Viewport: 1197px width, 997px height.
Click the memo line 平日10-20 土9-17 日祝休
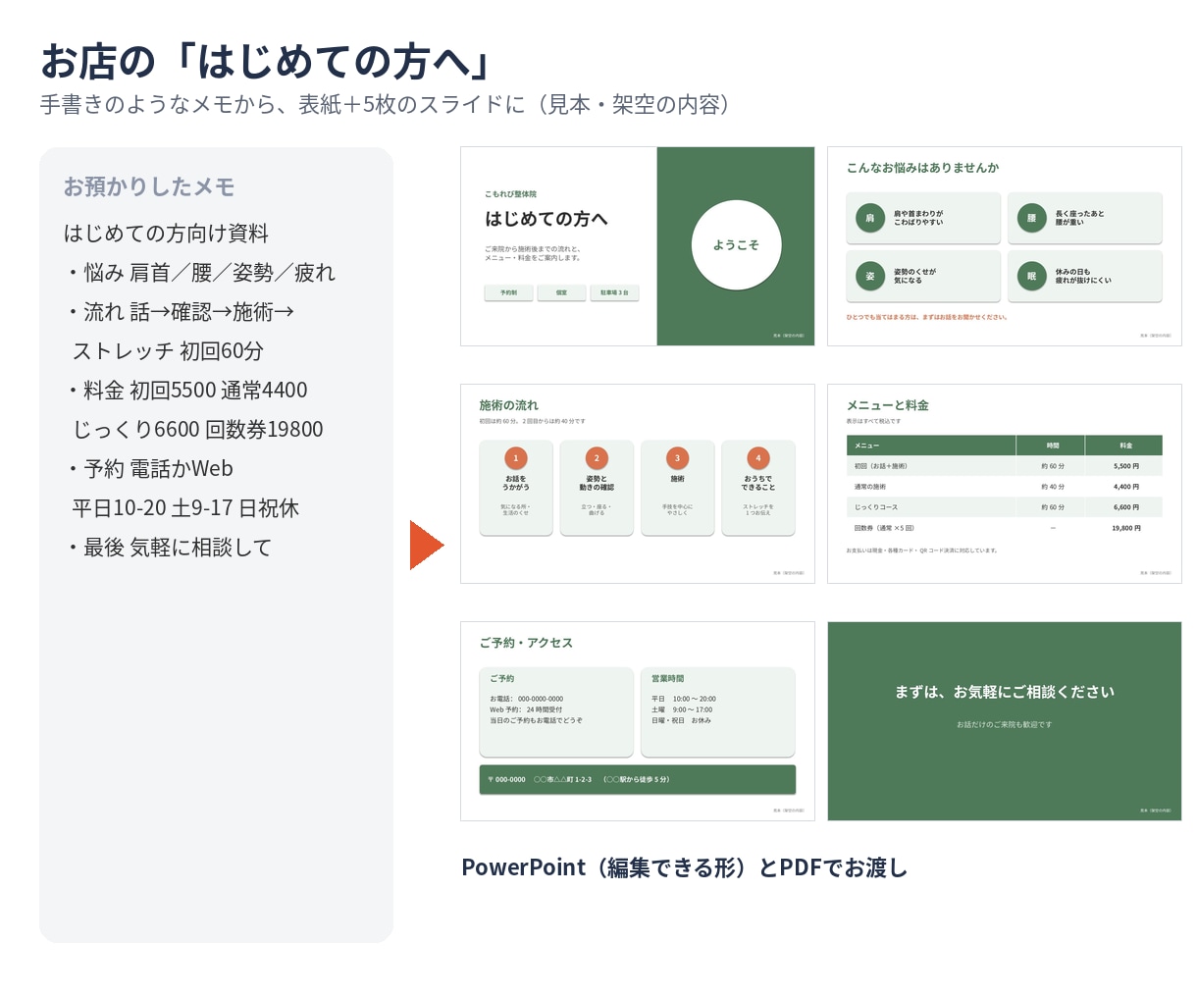[185, 508]
